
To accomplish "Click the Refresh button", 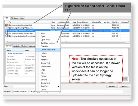I will click(112, 86).
